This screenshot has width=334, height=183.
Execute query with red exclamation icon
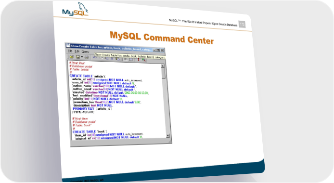[139, 60]
